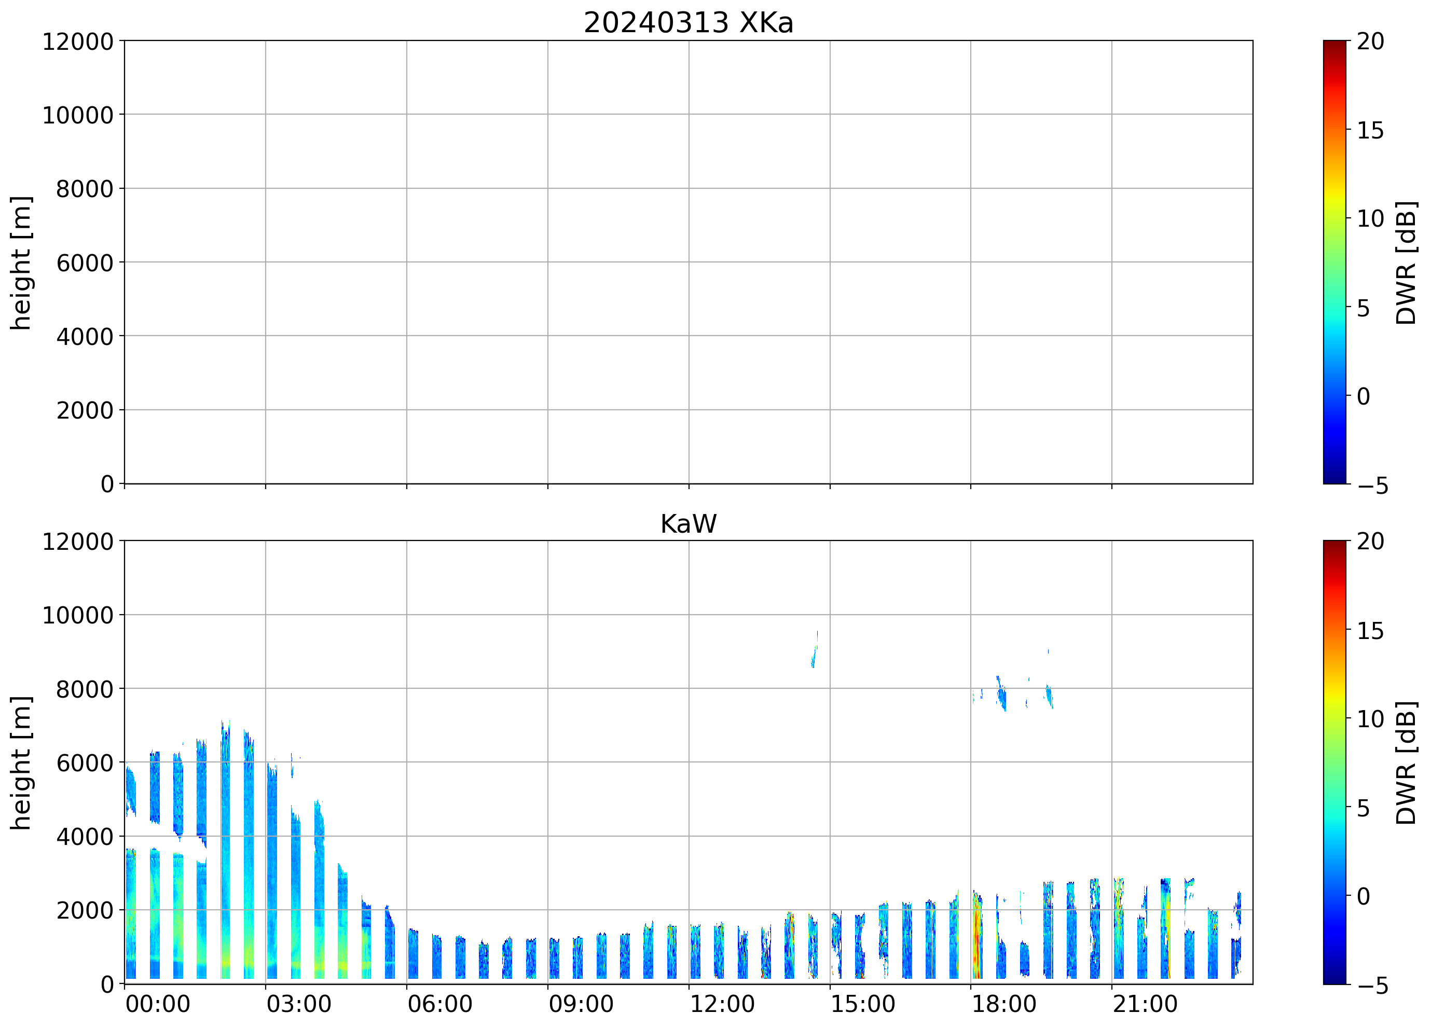Click the upper plot height [m] label

(x=21, y=262)
